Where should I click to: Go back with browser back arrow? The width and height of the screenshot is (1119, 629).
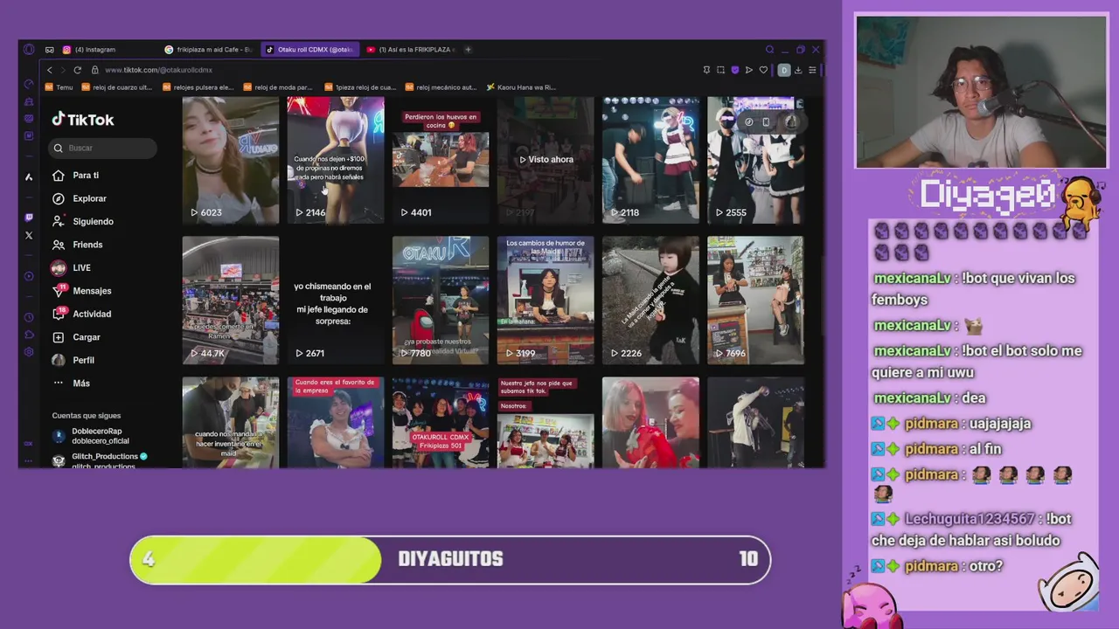[x=50, y=70]
